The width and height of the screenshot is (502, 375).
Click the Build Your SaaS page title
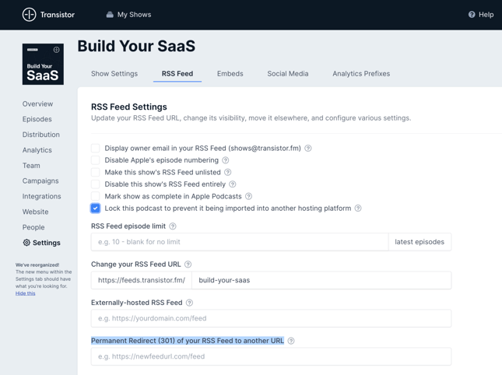click(x=136, y=46)
